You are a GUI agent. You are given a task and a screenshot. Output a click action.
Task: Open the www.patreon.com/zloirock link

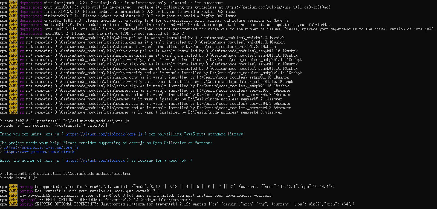(39, 152)
